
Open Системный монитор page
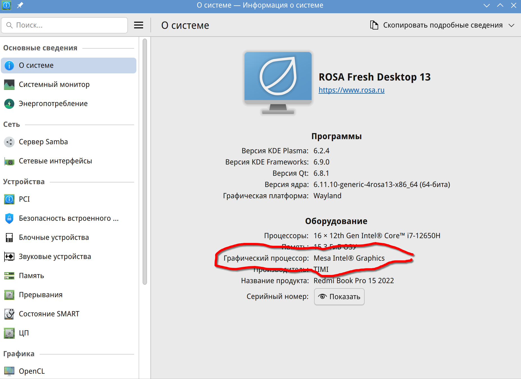point(69,85)
